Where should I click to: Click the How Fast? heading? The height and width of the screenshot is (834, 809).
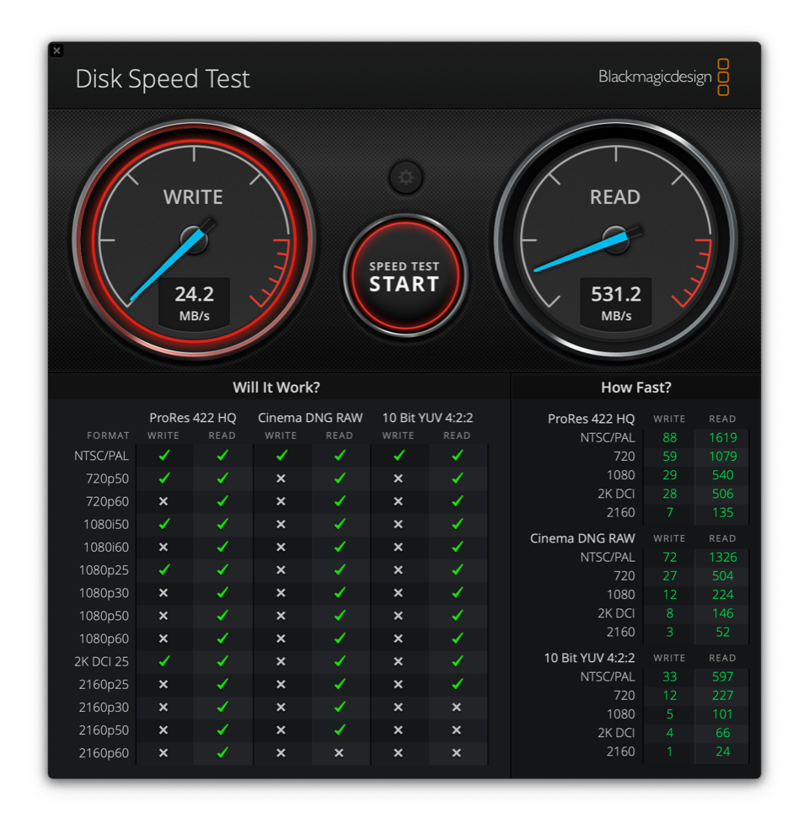click(636, 388)
